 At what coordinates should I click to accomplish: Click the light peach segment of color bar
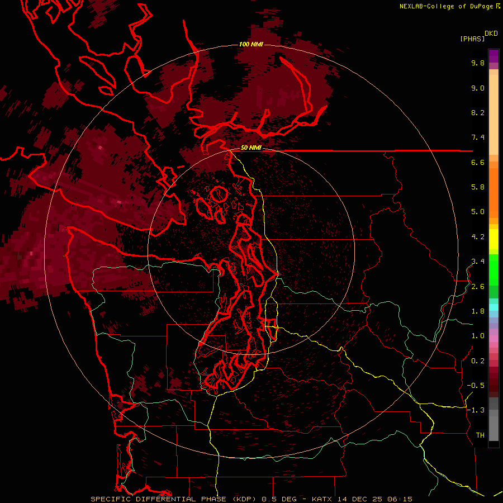click(493, 115)
